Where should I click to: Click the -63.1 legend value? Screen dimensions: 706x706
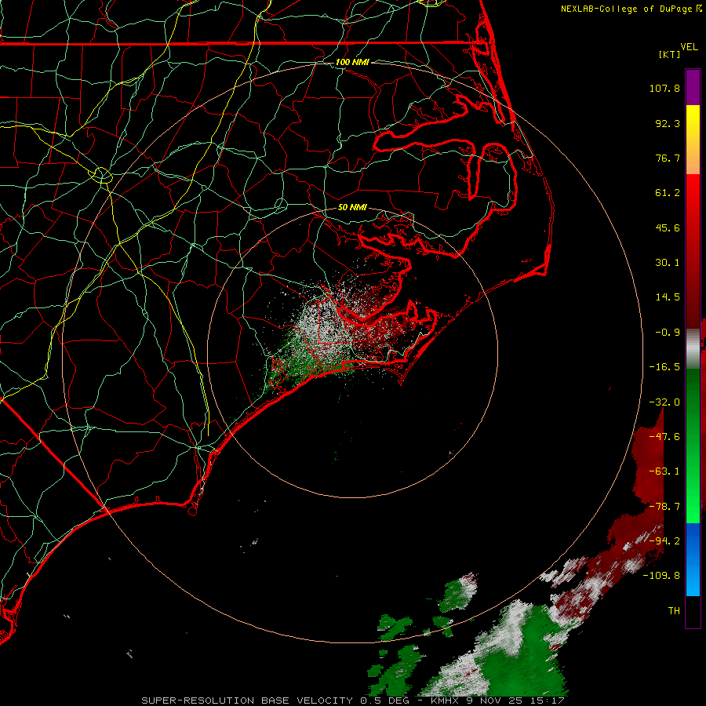coord(664,471)
